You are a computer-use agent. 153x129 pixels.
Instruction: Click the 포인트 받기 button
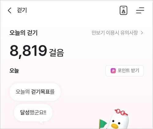(125, 71)
